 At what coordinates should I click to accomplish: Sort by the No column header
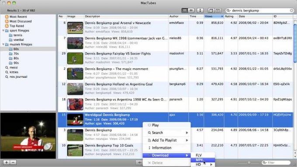(x=62, y=17)
